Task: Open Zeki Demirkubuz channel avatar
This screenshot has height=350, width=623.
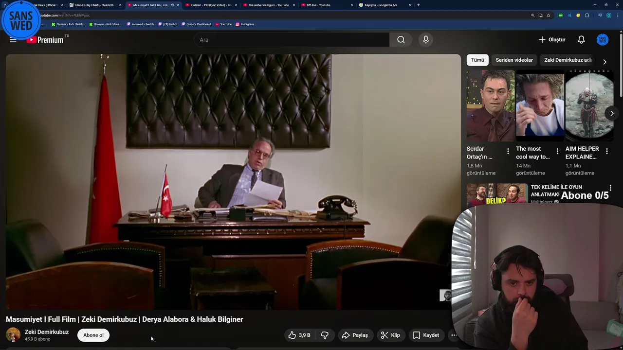Action: pyautogui.click(x=13, y=335)
